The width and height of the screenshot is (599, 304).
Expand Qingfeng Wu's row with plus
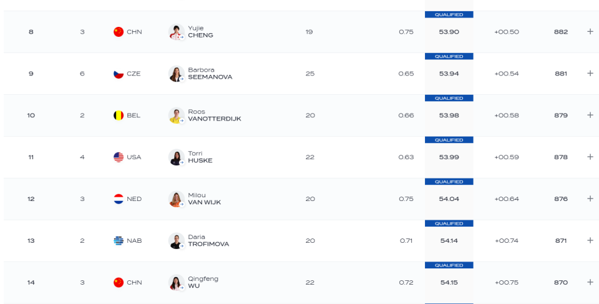tap(590, 282)
